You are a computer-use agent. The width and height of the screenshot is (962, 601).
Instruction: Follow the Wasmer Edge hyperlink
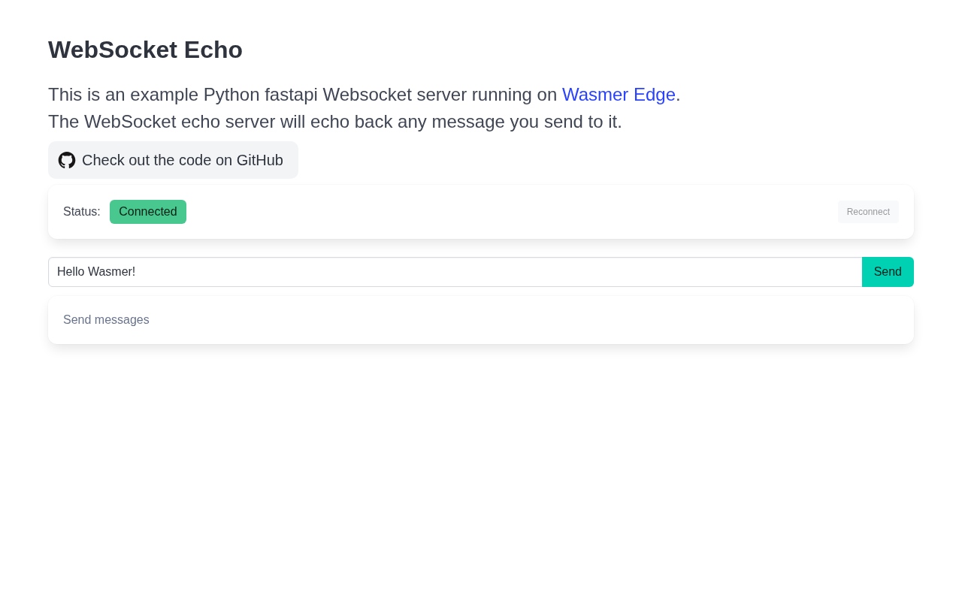(x=618, y=95)
